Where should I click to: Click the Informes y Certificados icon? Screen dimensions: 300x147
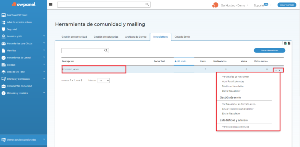click(3, 79)
